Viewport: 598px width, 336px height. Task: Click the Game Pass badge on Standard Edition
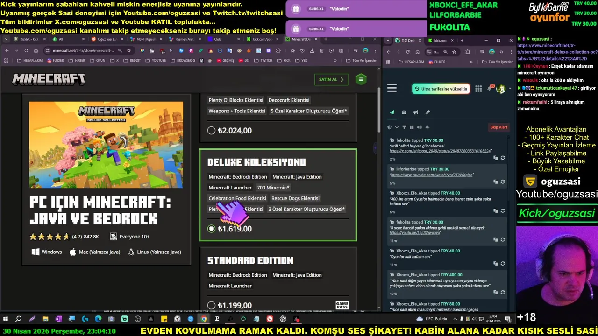(x=342, y=305)
